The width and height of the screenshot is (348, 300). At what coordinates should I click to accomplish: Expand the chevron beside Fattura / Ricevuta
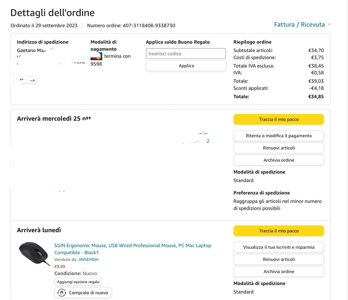pyautogui.click(x=329, y=24)
